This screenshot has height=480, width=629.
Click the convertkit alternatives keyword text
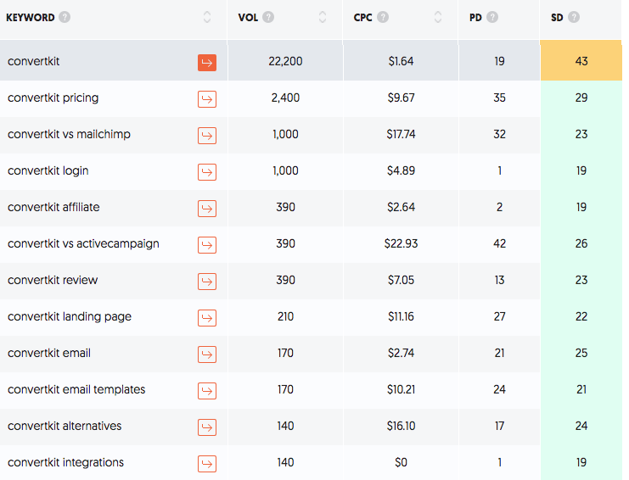coord(65,426)
